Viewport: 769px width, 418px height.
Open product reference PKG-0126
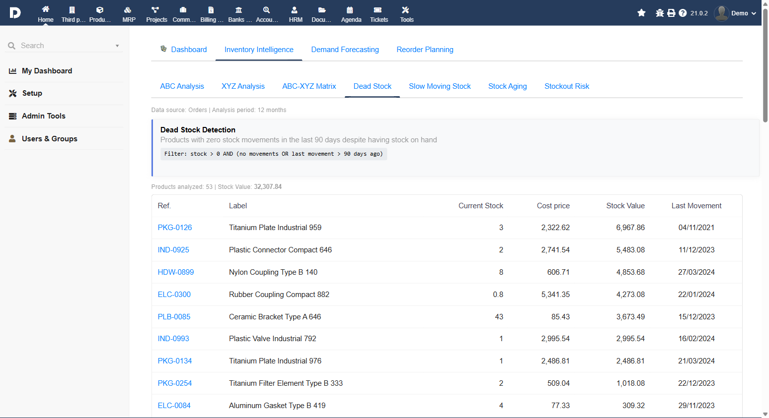(x=175, y=228)
